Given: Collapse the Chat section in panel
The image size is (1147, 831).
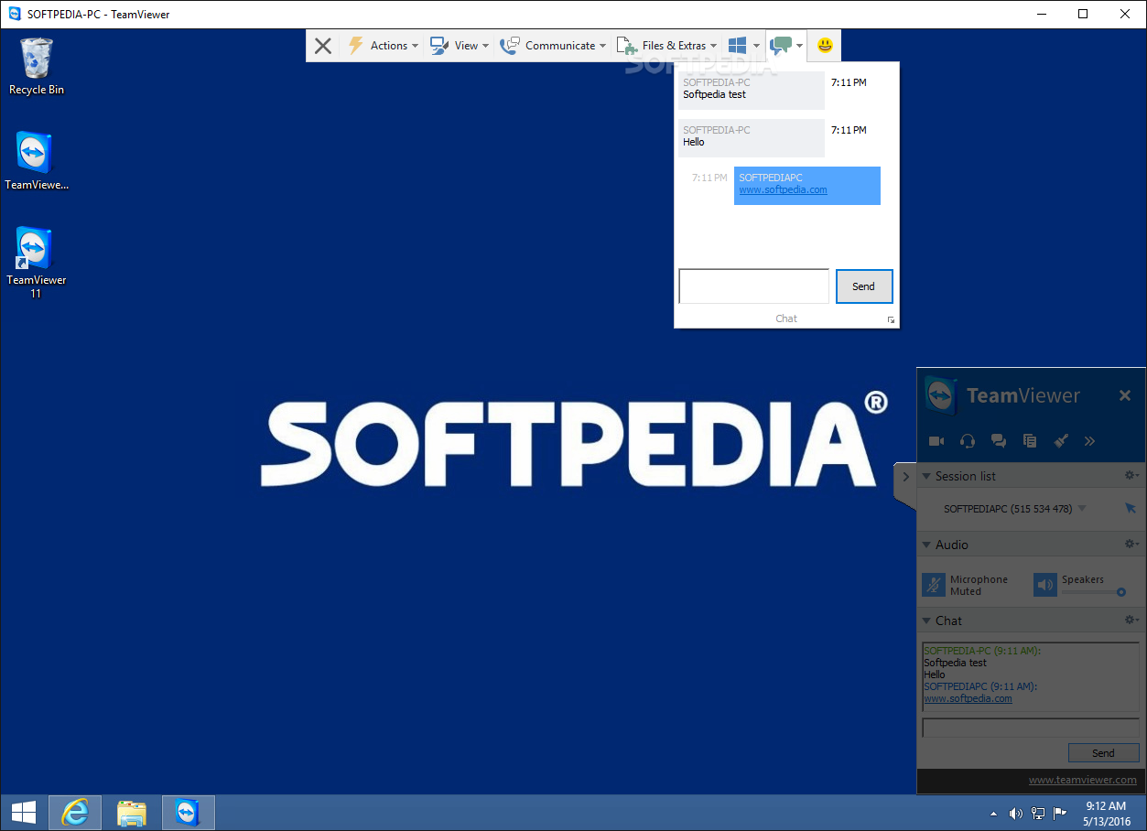Looking at the screenshot, I should pyautogui.click(x=926, y=621).
